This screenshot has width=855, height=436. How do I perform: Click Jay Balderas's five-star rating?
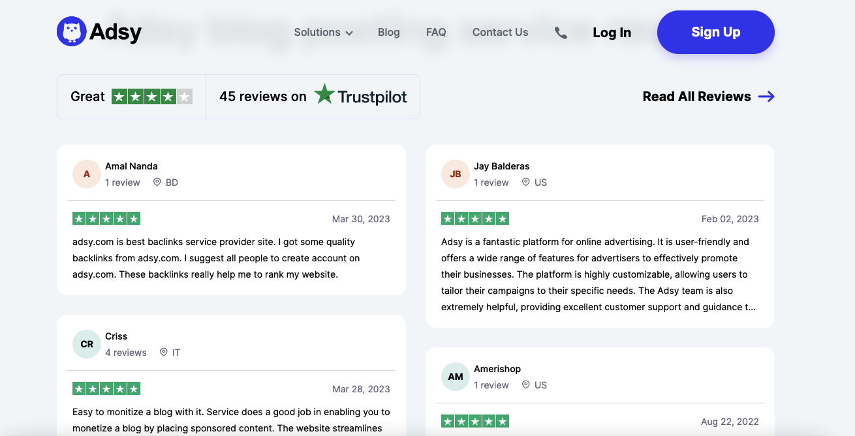tap(475, 219)
